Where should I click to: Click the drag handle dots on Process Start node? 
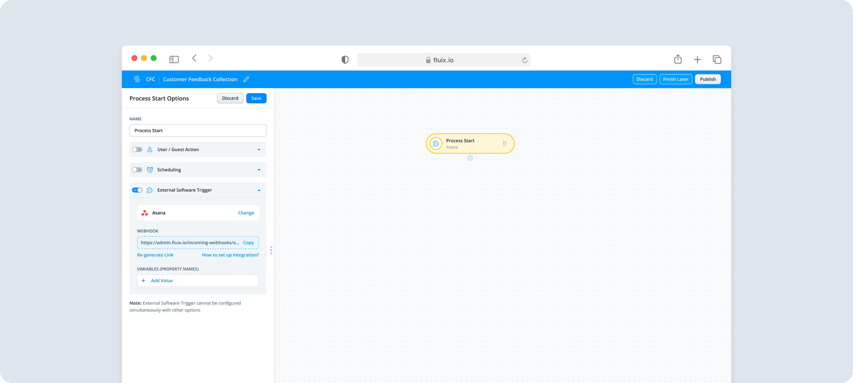(x=504, y=143)
